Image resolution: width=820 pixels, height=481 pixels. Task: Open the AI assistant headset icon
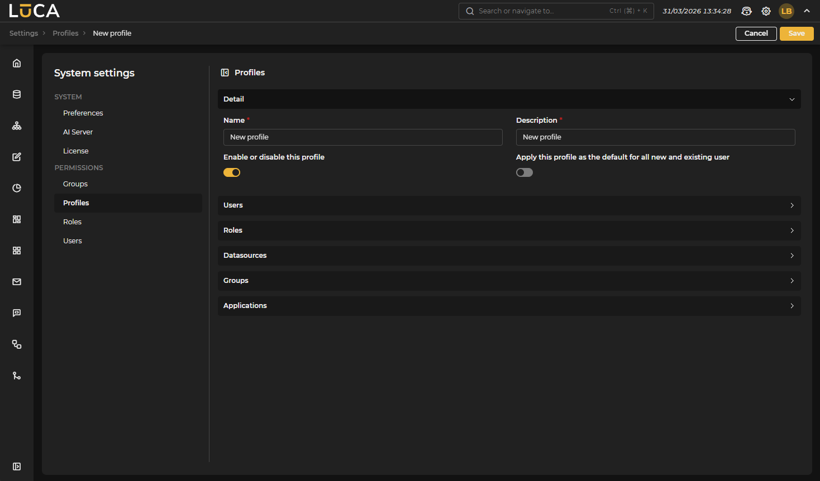tap(746, 11)
